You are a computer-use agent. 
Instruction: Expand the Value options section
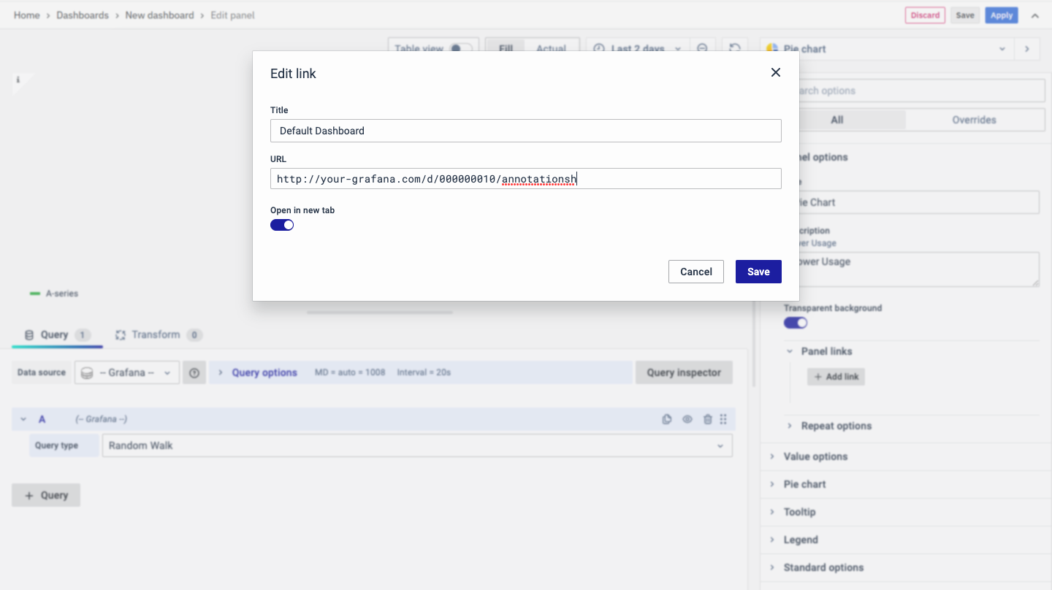tap(815, 456)
